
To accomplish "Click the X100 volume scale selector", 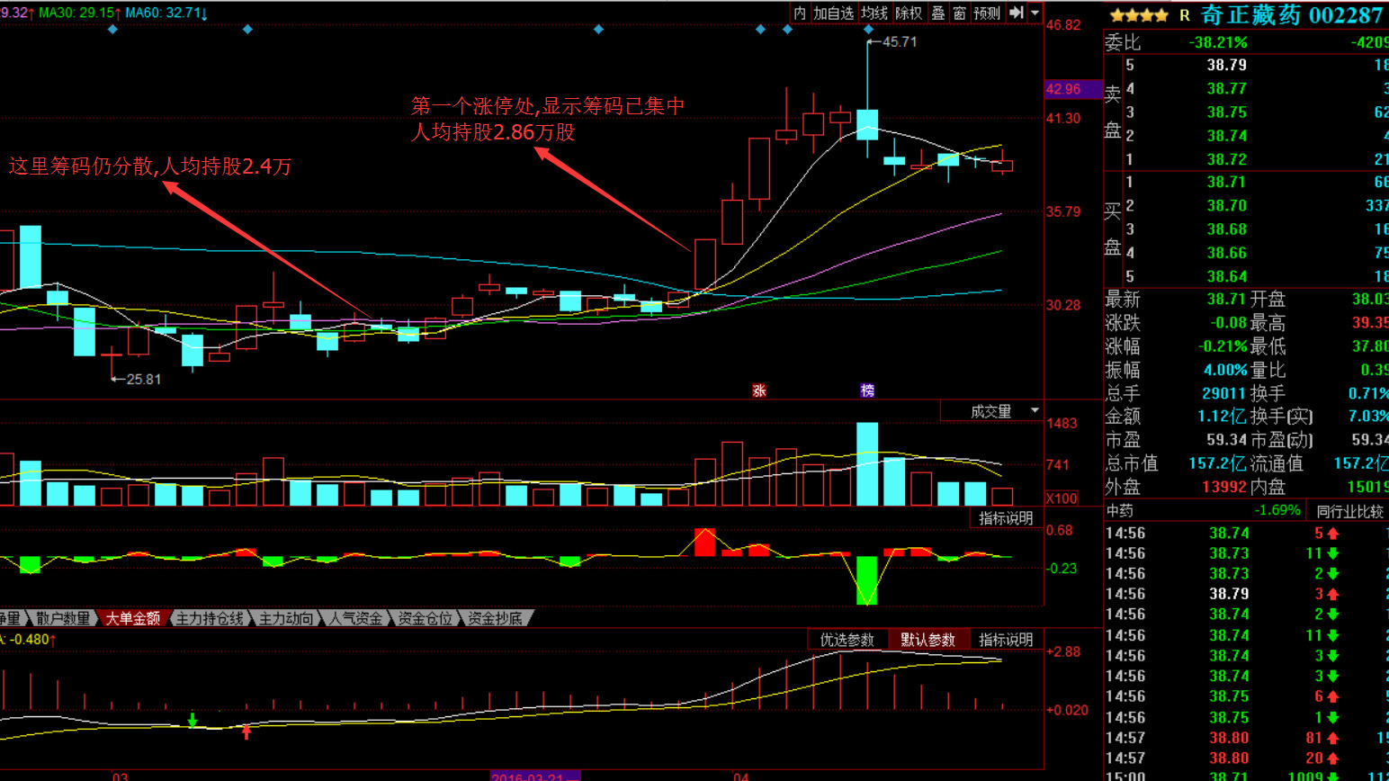I will pyautogui.click(x=1062, y=498).
